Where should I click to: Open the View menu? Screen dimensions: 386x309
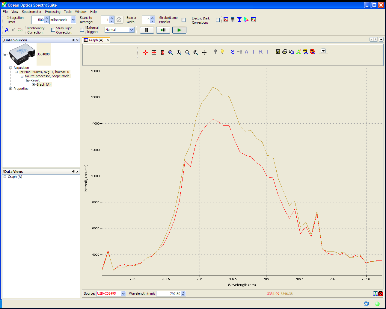[15, 12]
